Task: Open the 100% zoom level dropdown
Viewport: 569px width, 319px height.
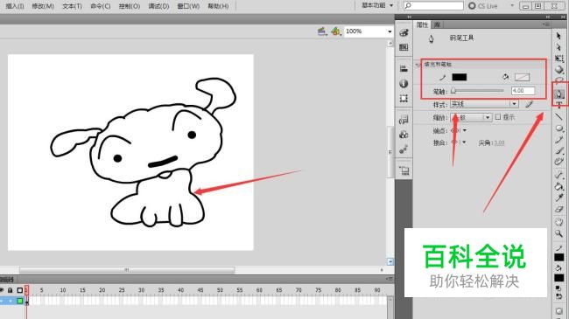Action: pyautogui.click(x=369, y=31)
